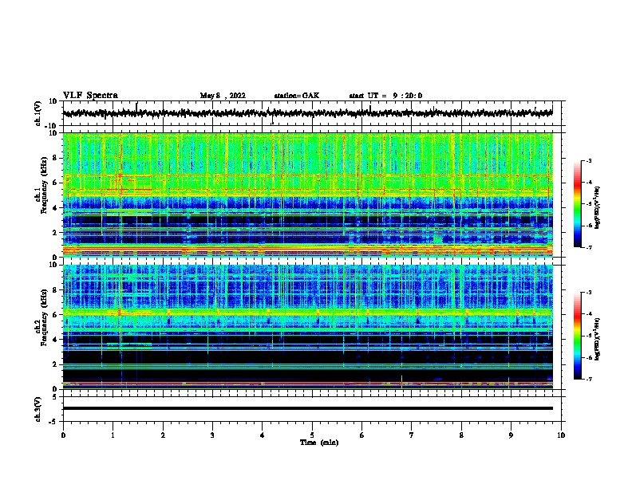Click the ch.2 spectrogram color scale bar
The image size is (632, 488).
pos(577,336)
